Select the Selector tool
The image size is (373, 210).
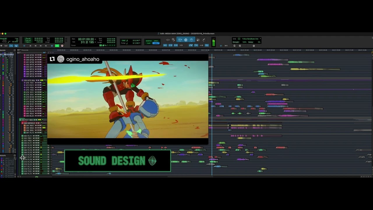point(186,40)
